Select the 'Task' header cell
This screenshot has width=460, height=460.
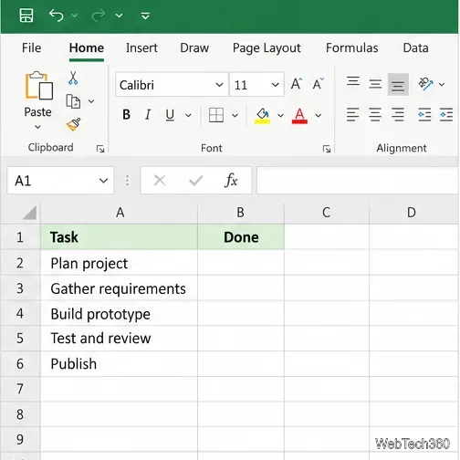coord(120,237)
